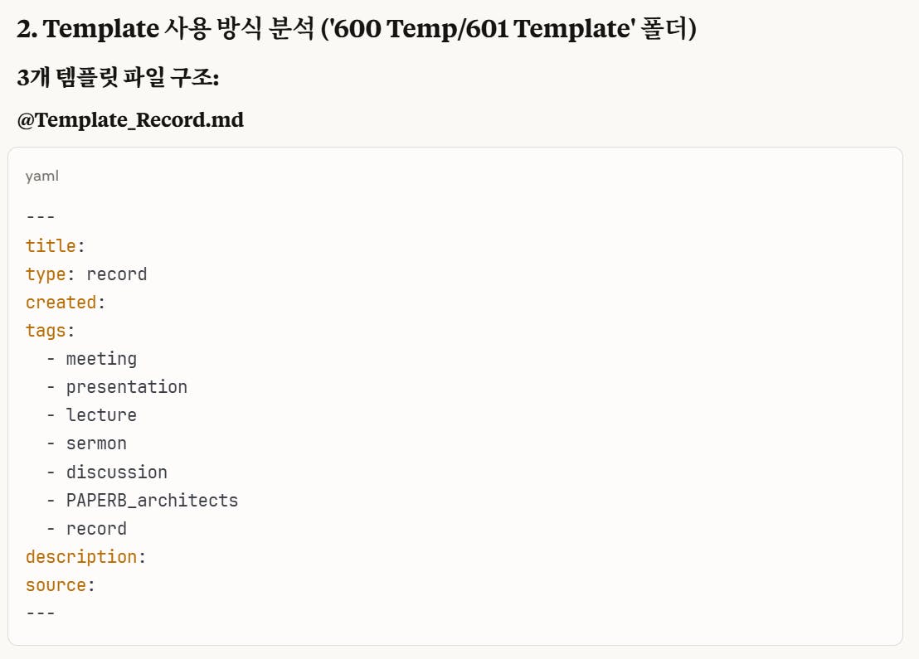Click the description key line
This screenshot has height=659, width=919.
point(85,556)
